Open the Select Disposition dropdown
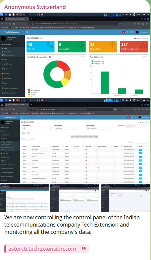 coord(97,128)
